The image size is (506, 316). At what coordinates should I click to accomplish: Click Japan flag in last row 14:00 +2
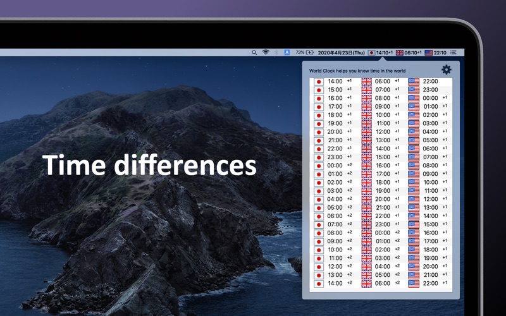[x=319, y=283]
